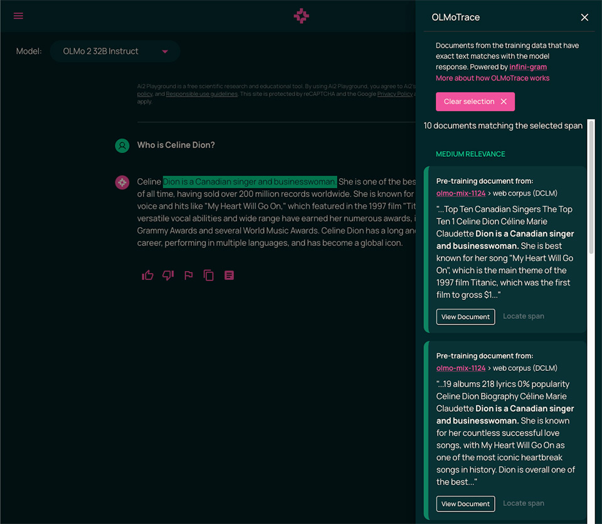Open the Responsible use guidelines link
This screenshot has width=602, height=524.
click(x=201, y=94)
